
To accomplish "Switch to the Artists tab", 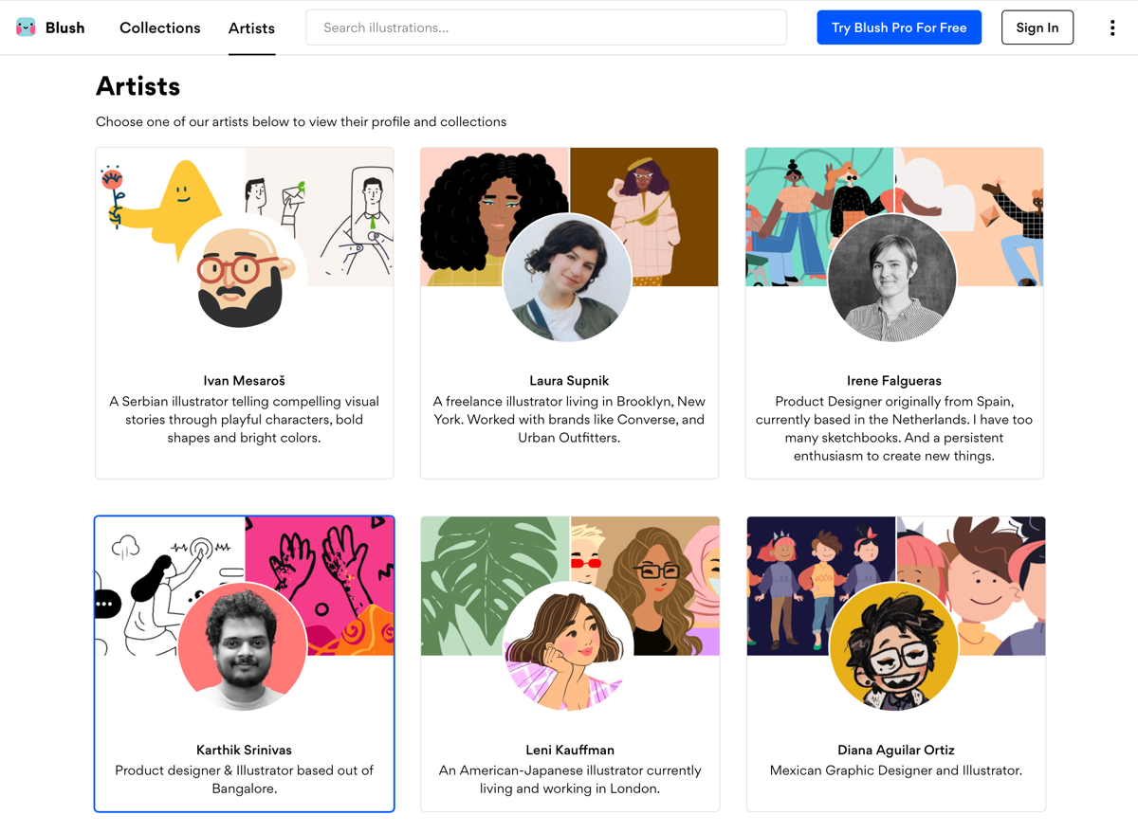I will pos(251,27).
